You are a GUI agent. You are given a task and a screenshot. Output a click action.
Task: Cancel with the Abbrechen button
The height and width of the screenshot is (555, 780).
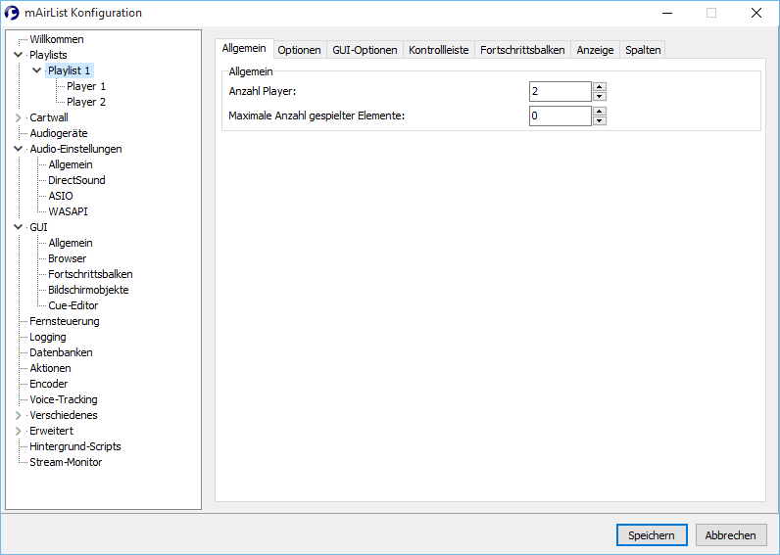click(730, 535)
